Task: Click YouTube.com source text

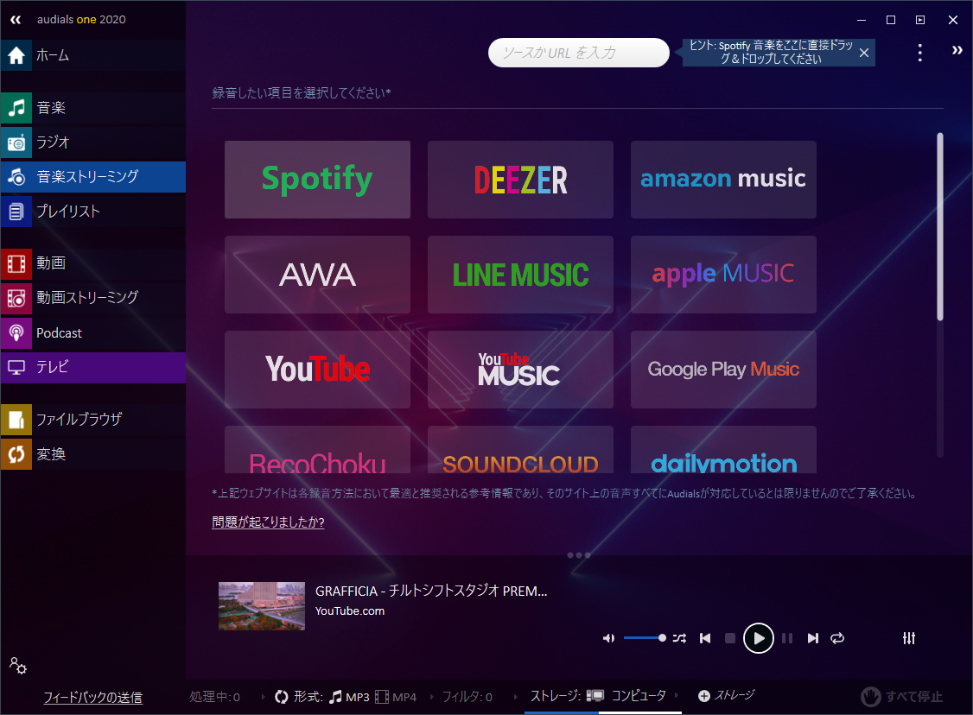Action: tap(350, 611)
